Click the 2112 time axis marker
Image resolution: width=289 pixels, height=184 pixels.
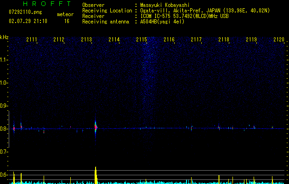59,40
